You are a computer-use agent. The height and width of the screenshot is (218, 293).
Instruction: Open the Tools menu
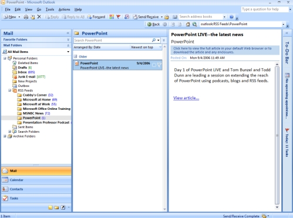tap(50, 9)
